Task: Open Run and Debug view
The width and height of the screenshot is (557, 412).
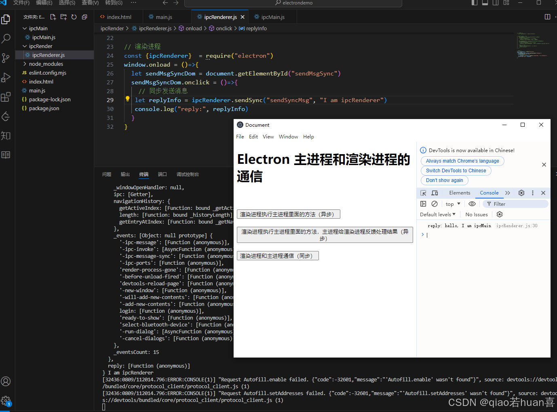Action: (6, 77)
